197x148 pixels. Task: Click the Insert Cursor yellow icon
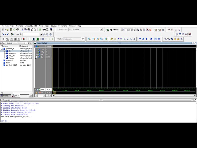[111, 39]
